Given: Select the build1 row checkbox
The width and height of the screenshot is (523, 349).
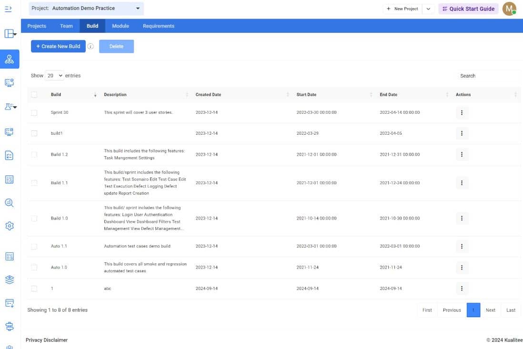Looking at the screenshot, I should pos(34,133).
